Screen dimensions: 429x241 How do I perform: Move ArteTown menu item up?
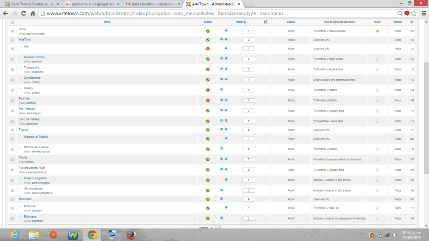(222, 39)
